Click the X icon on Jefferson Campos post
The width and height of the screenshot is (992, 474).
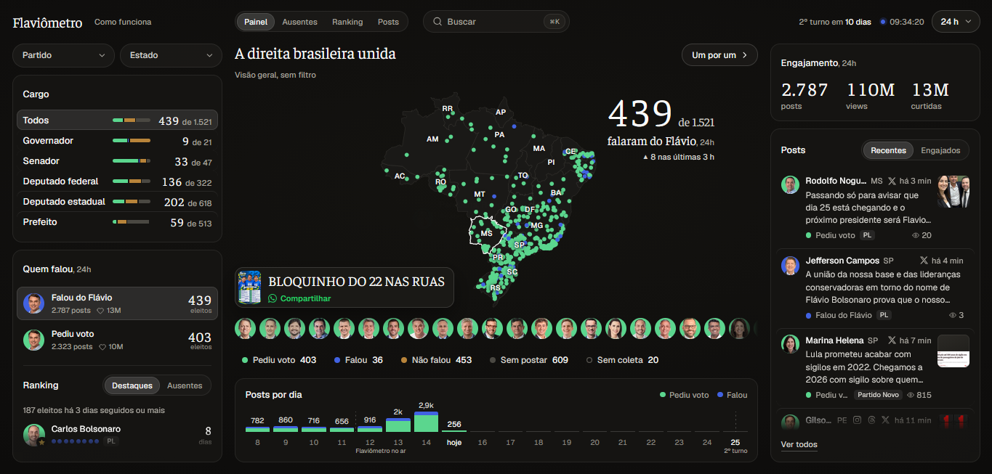[x=924, y=260]
